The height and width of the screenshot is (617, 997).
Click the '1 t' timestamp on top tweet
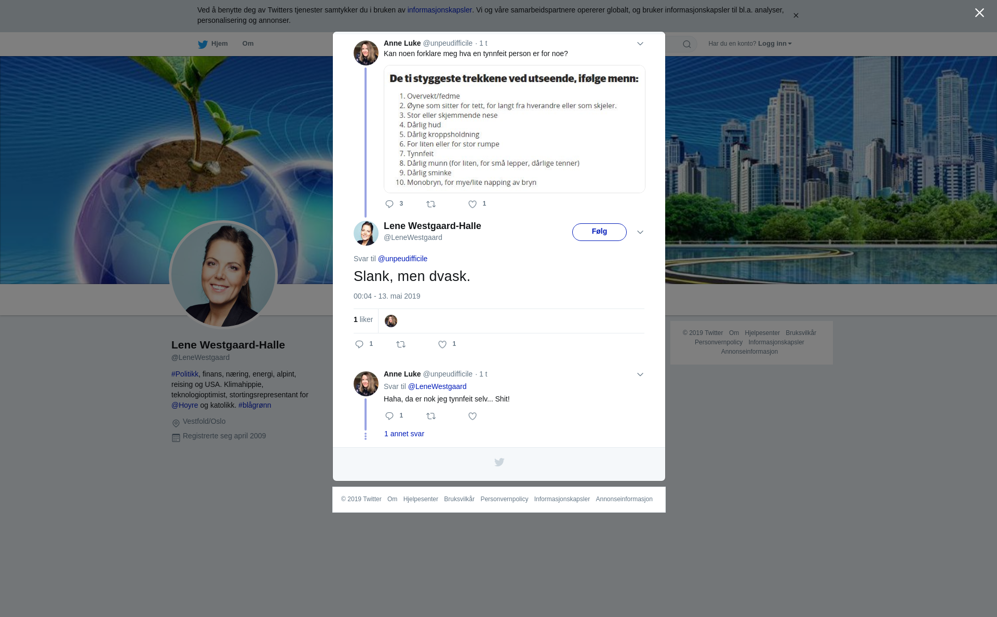point(483,43)
